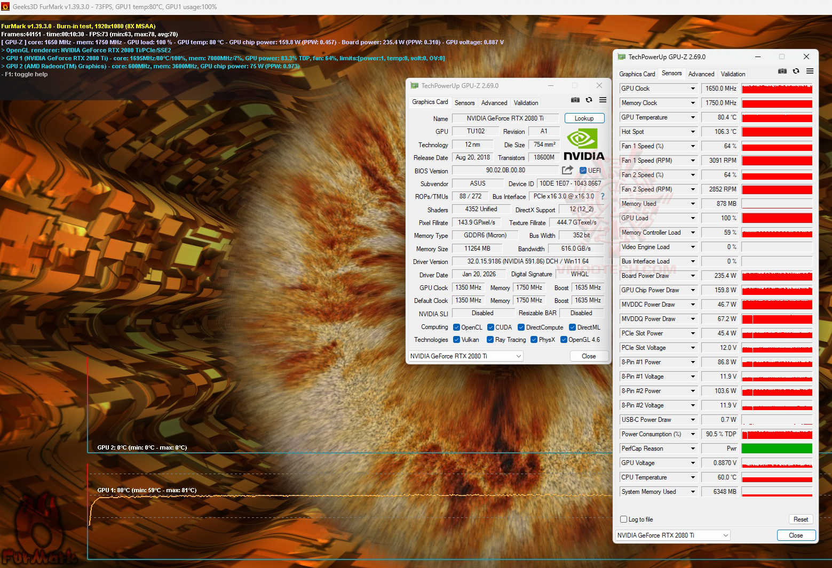Click GPU-Z title icon in the Sensors window
The height and width of the screenshot is (568, 832).
[621, 57]
